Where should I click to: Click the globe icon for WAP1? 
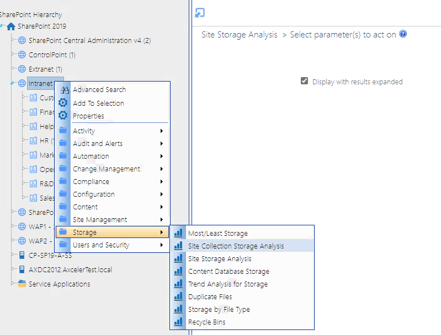point(22,226)
